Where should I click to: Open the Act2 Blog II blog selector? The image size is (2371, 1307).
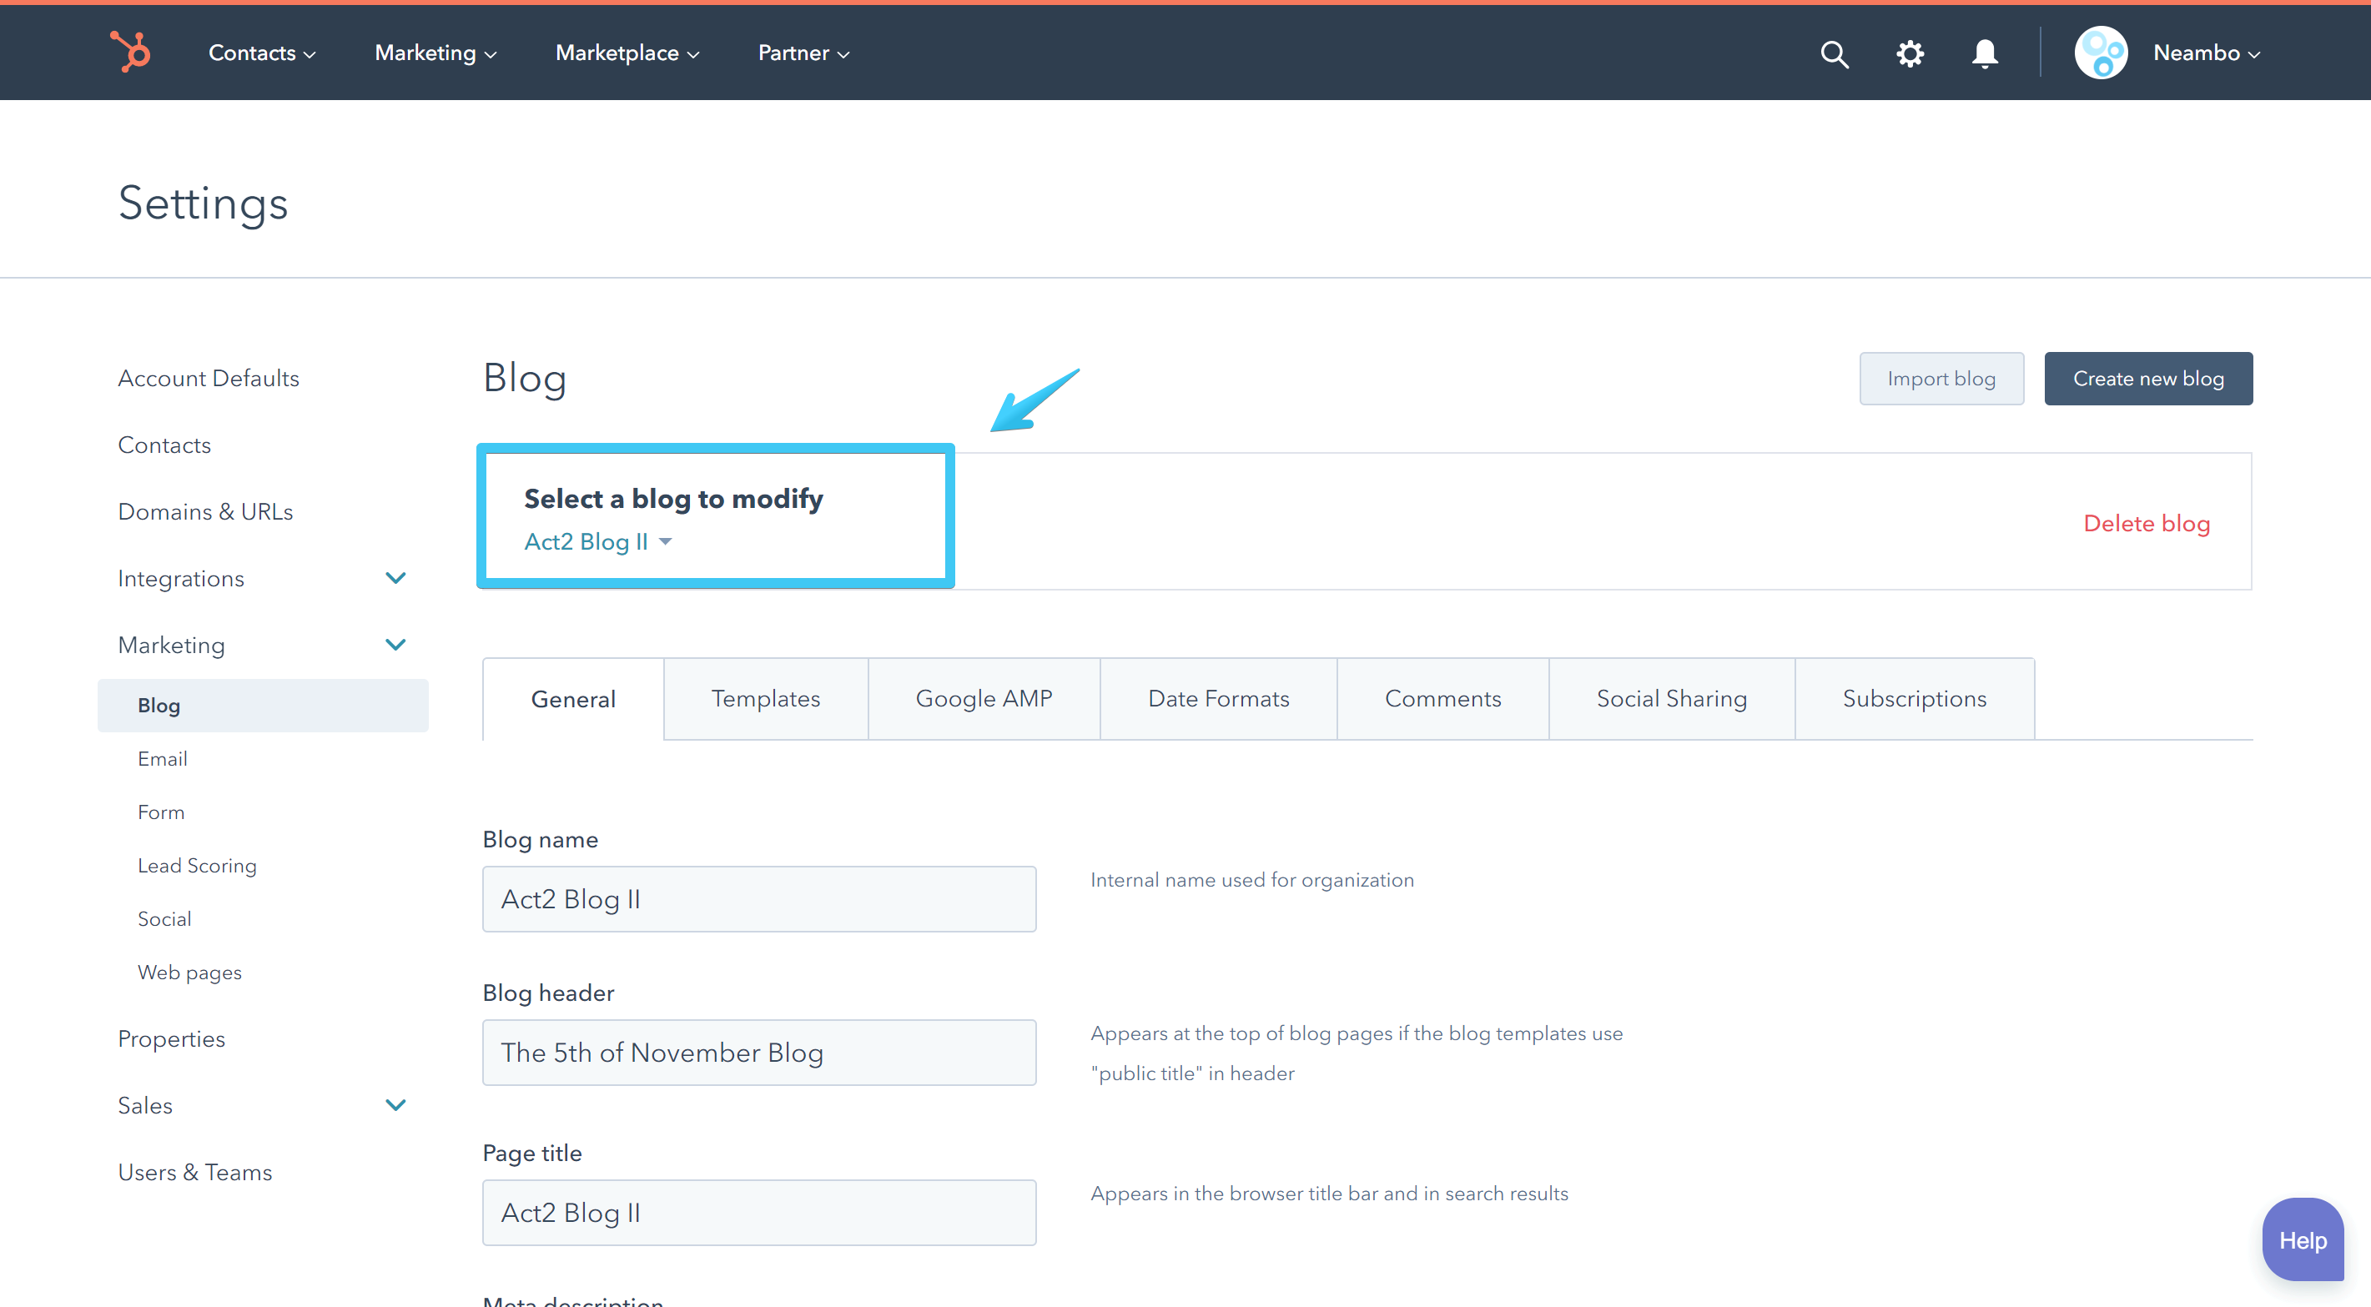[598, 541]
